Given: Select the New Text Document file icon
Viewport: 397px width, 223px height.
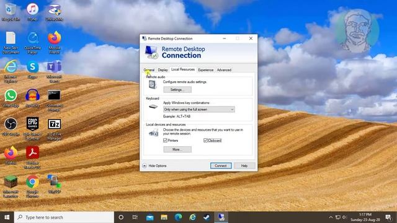Looking at the screenshot, I should [x=11, y=43].
